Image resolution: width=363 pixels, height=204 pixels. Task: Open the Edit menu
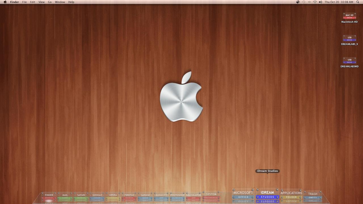[33, 2]
